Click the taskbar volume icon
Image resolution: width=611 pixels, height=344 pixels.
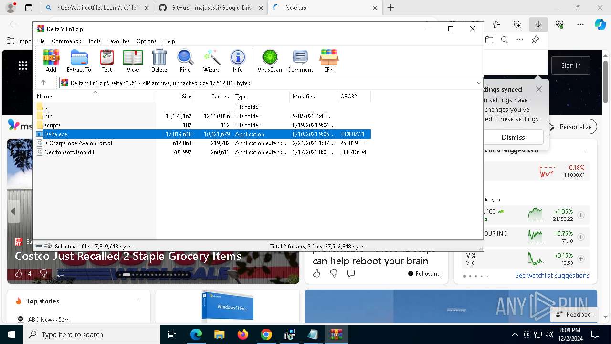[549, 334]
